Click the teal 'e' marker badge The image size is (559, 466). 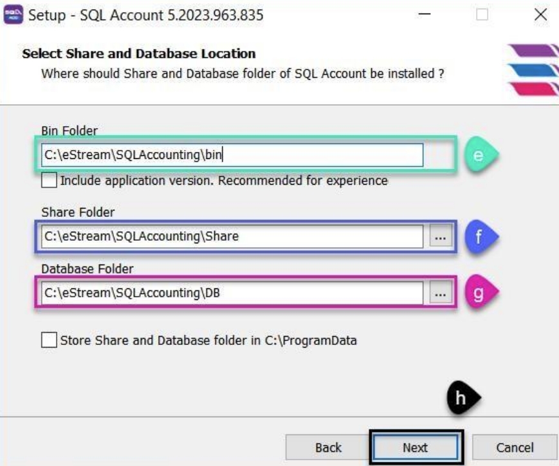(479, 154)
